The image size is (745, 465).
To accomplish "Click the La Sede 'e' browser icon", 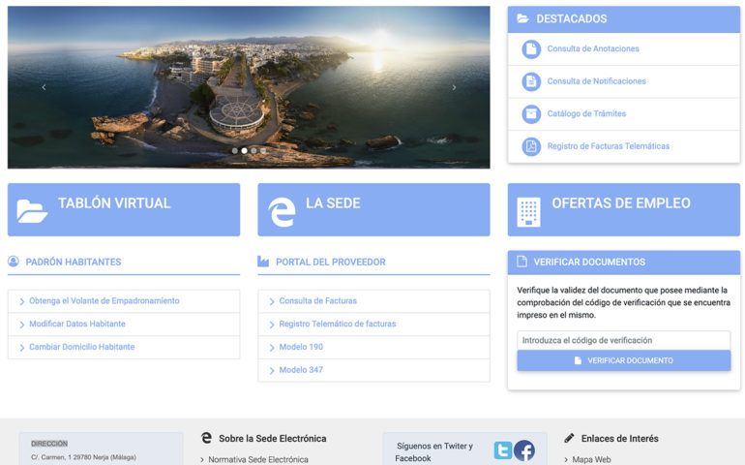I will (282, 212).
